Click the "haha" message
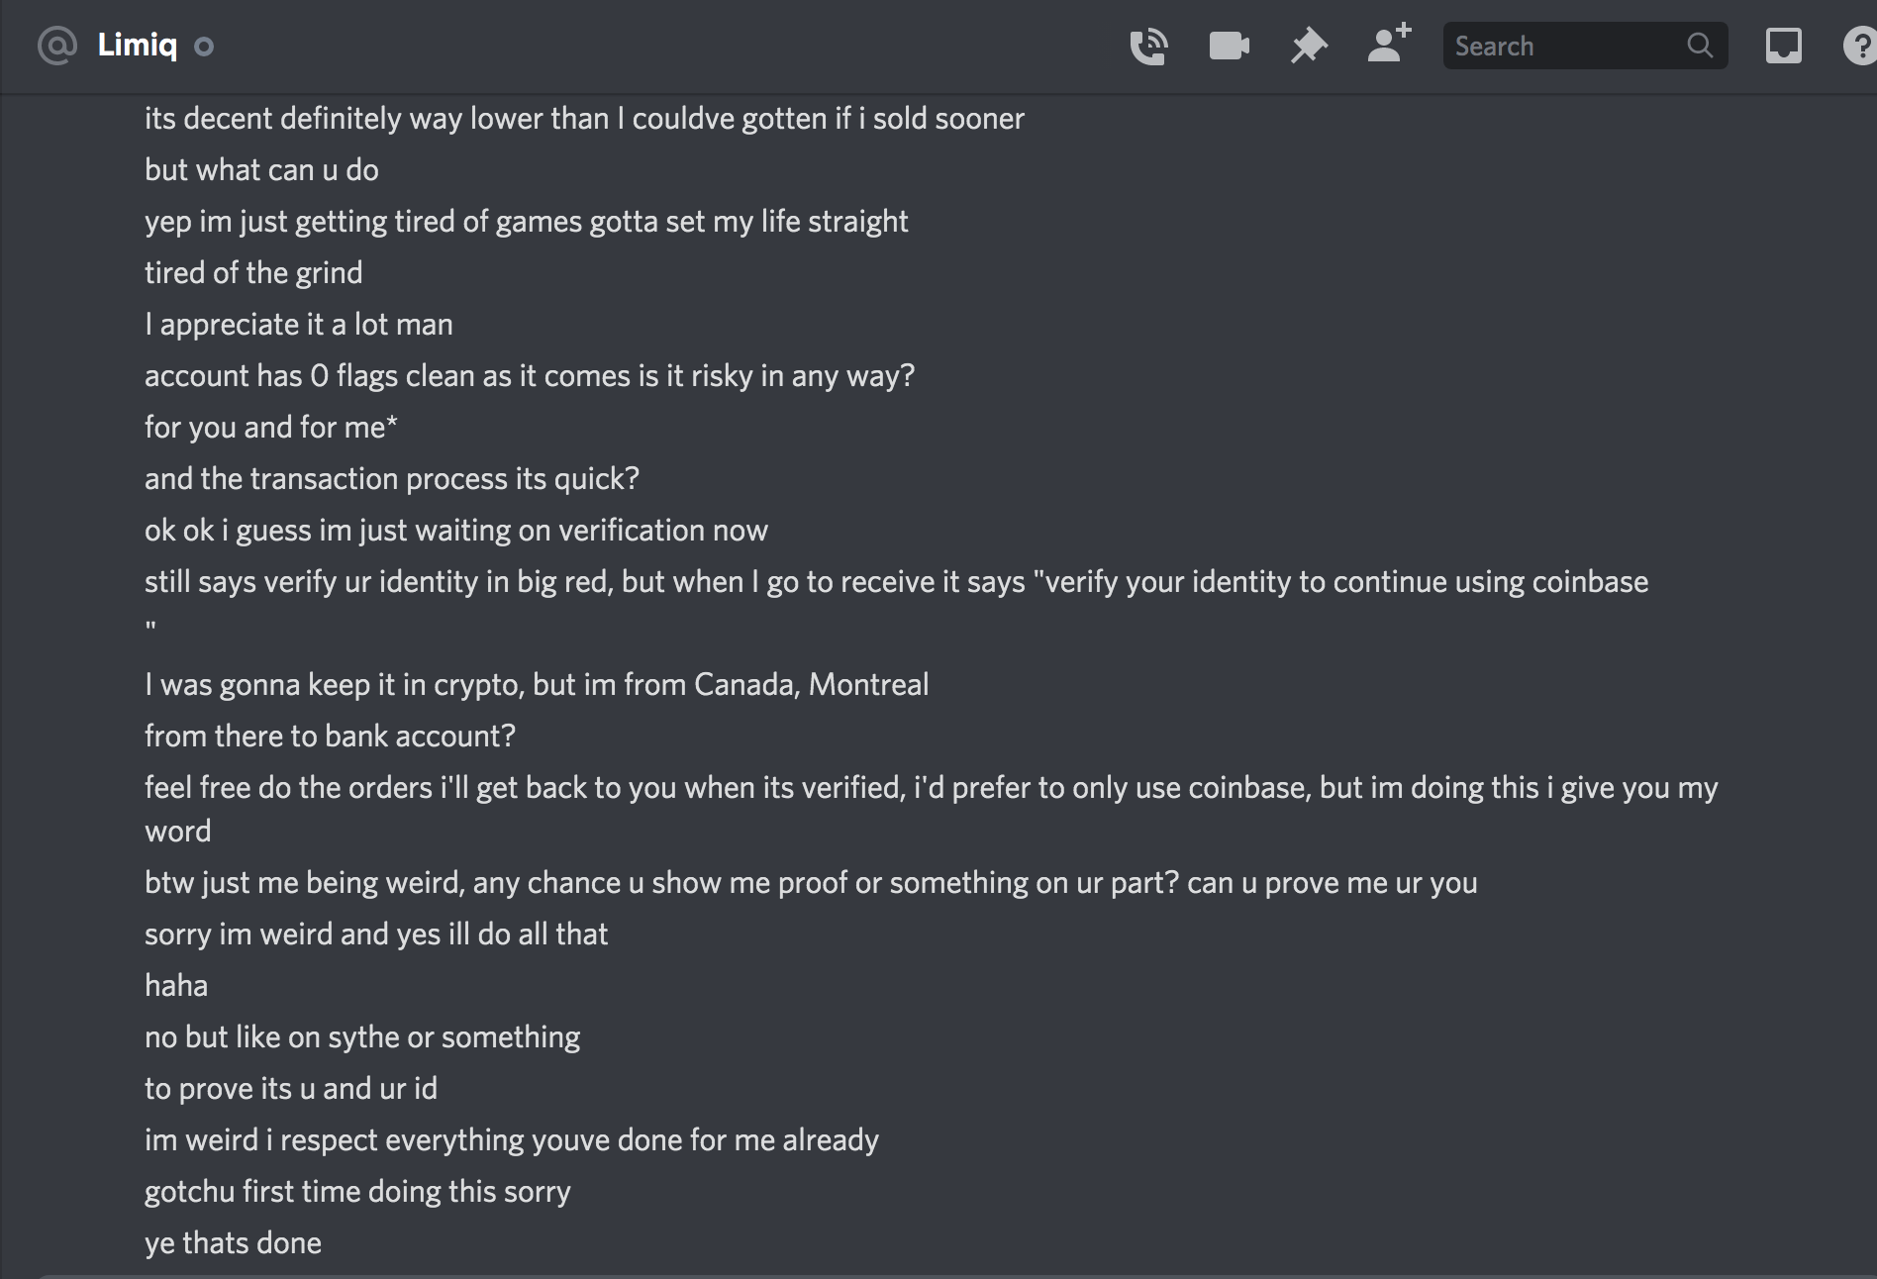This screenshot has height=1279, width=1877. tap(176, 985)
